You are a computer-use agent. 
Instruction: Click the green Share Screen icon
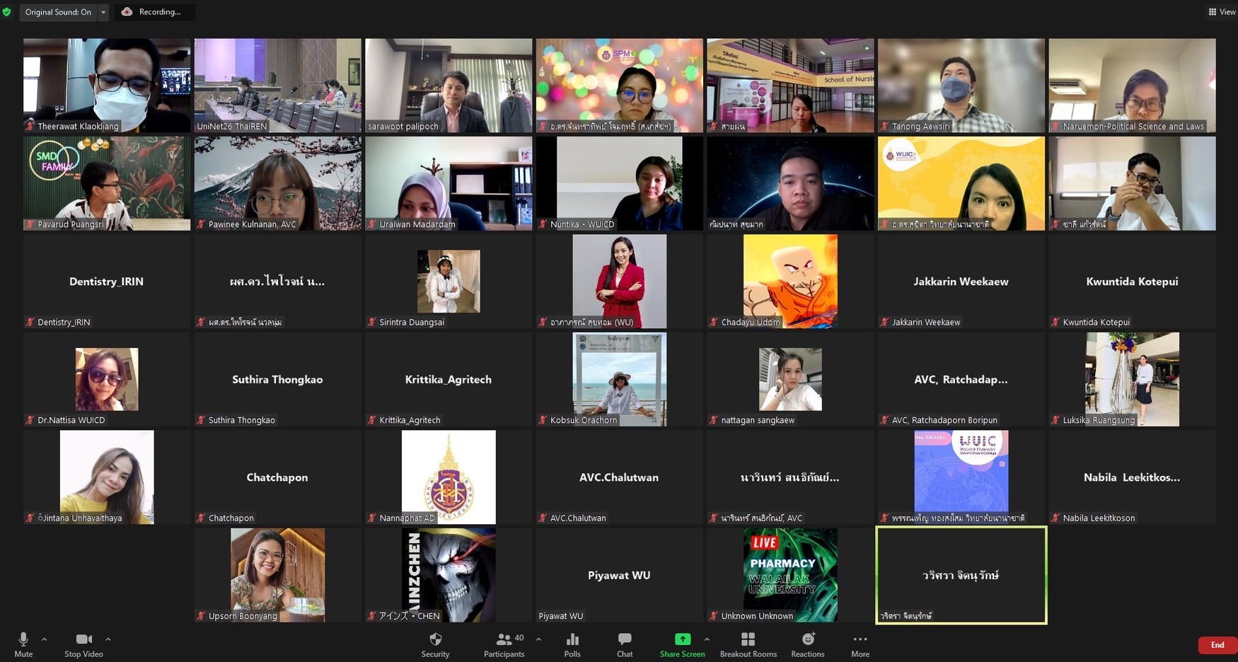tap(682, 639)
